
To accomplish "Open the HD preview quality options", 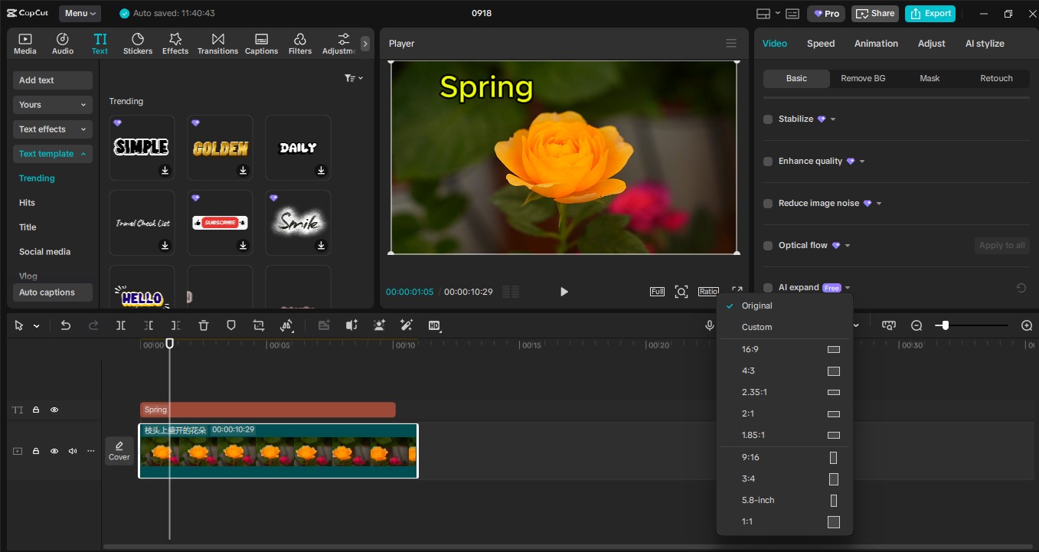I will coord(434,325).
